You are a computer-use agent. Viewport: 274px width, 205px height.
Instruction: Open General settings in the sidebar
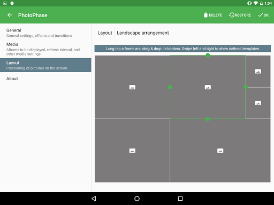pyautogui.click(x=45, y=33)
